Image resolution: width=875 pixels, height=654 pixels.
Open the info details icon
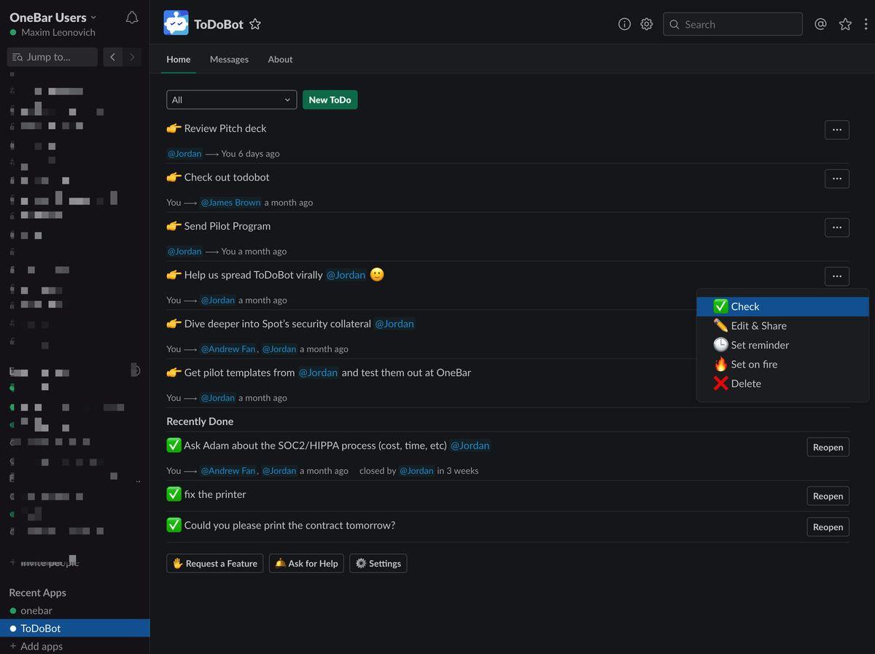tap(624, 24)
